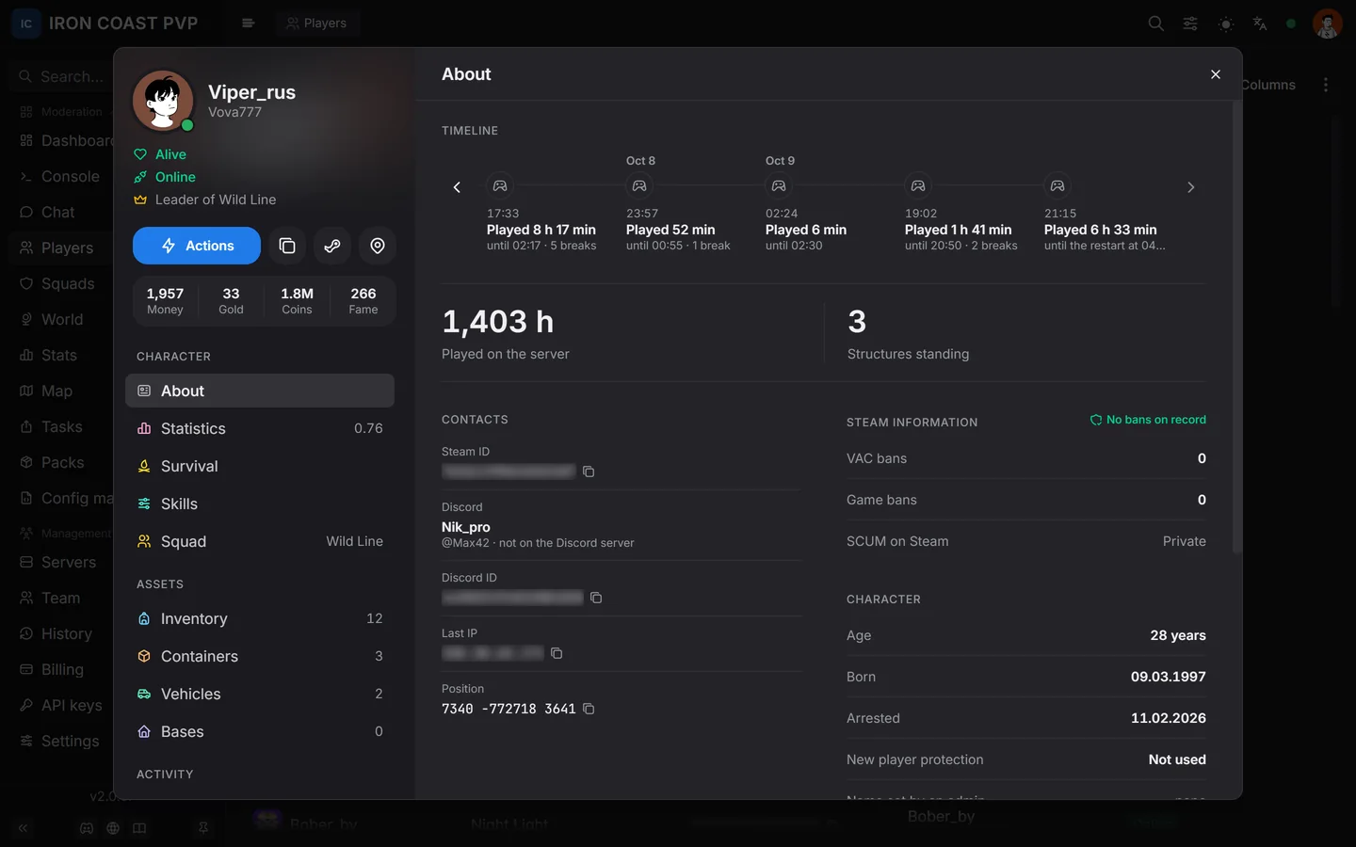Screen dimensions: 1356x847
Task: Open the Statistics section
Action: coord(260,428)
